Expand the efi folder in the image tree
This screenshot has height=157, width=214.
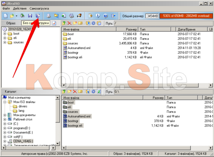[x=5, y=38]
